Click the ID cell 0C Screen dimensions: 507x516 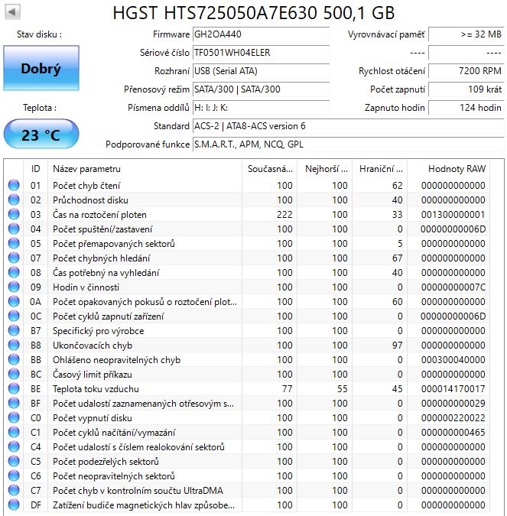(35, 316)
